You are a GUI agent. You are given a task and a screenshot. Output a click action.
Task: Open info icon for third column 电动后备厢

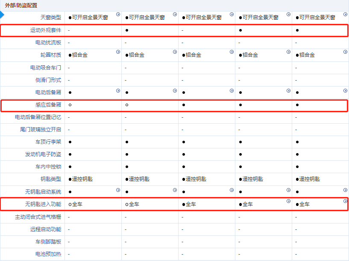coord(232,91)
